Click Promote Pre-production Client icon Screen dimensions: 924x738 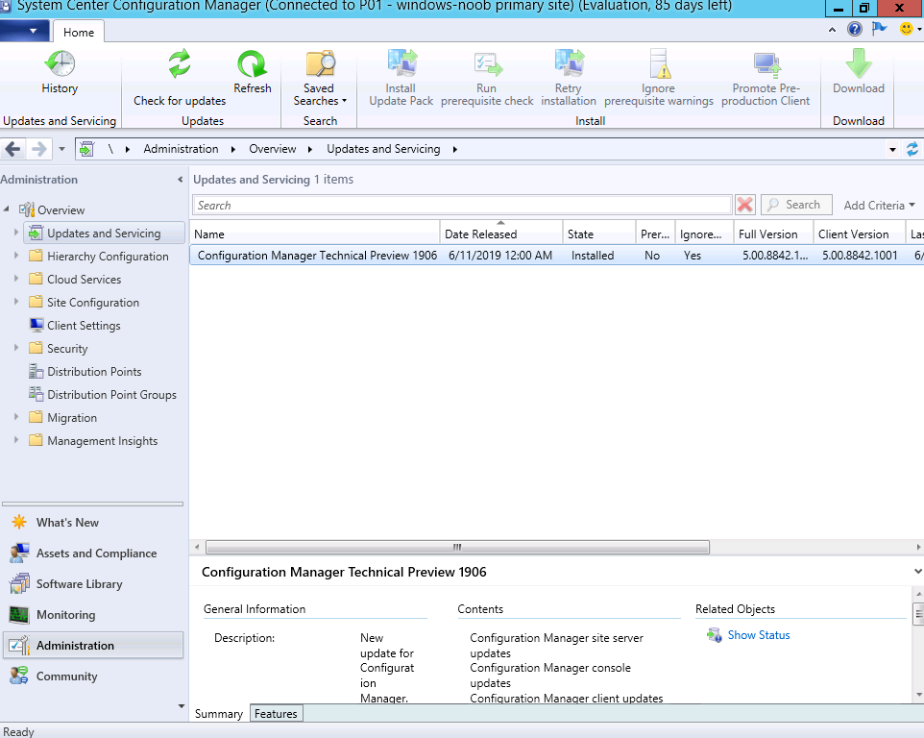(x=766, y=64)
